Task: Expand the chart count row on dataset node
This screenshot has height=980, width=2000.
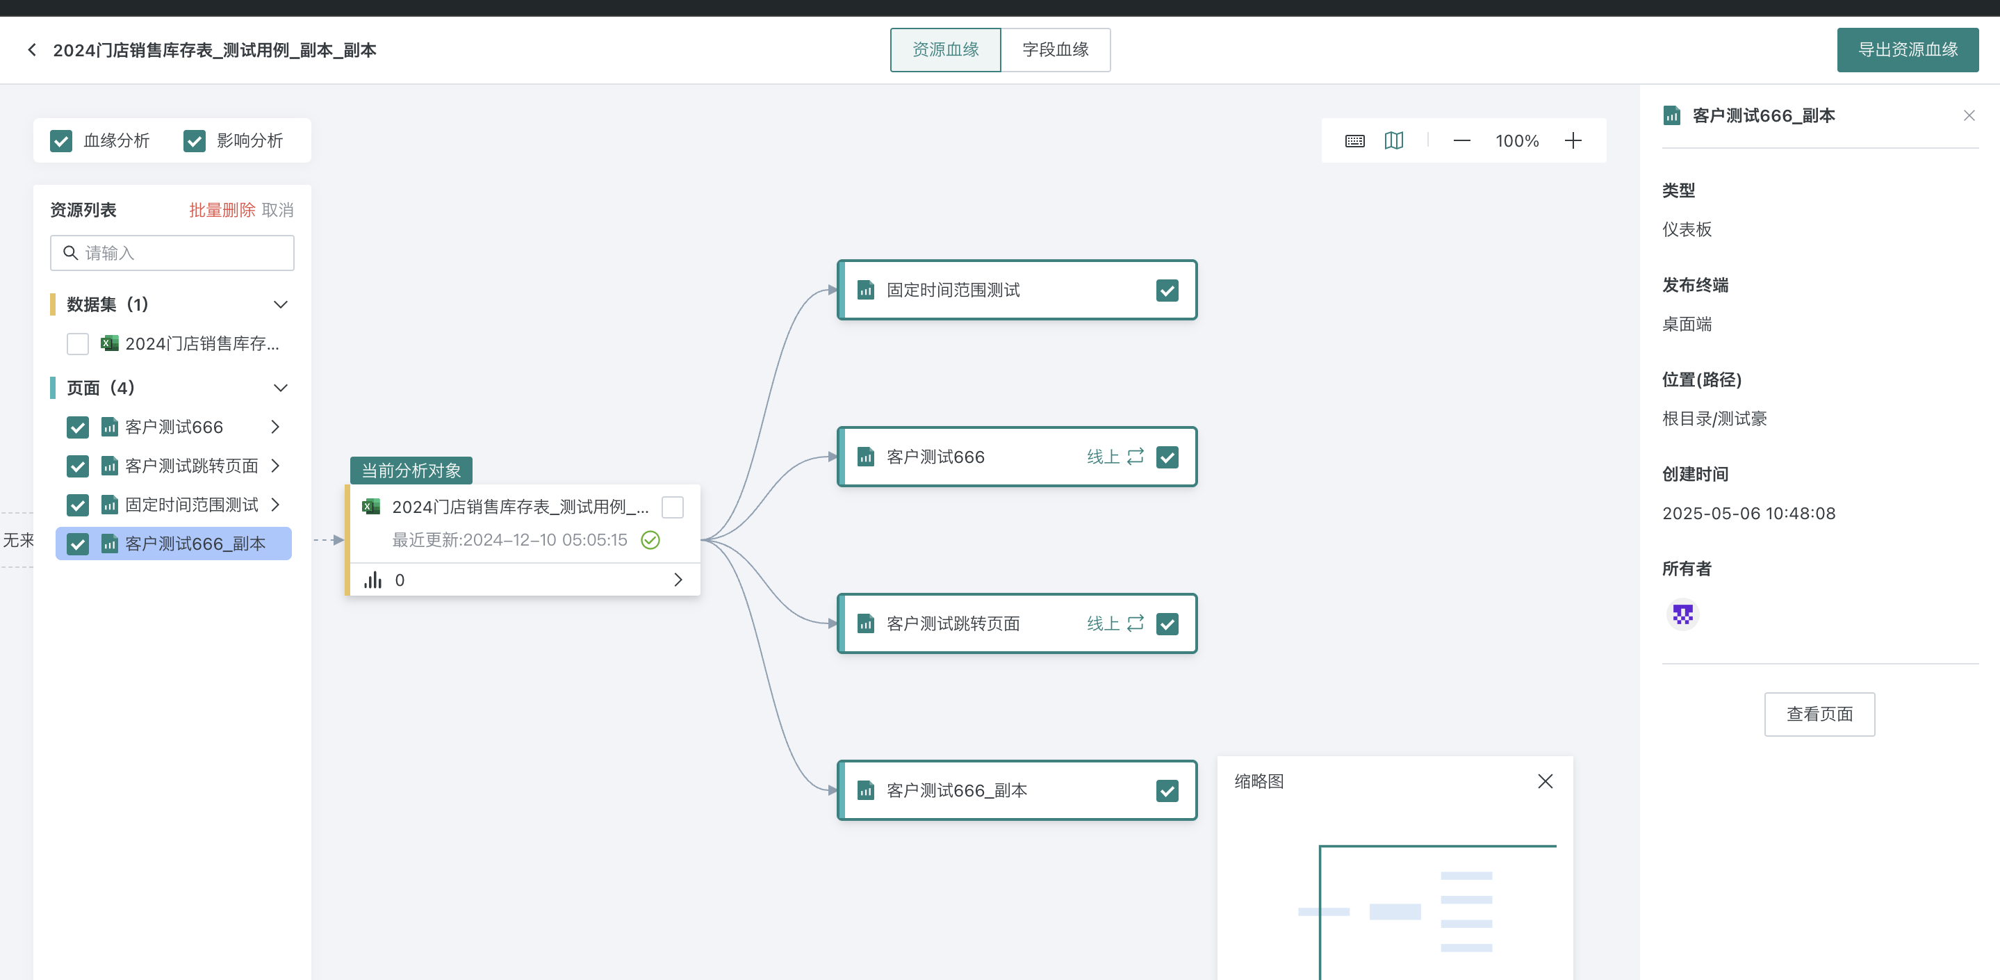Action: pyautogui.click(x=678, y=580)
